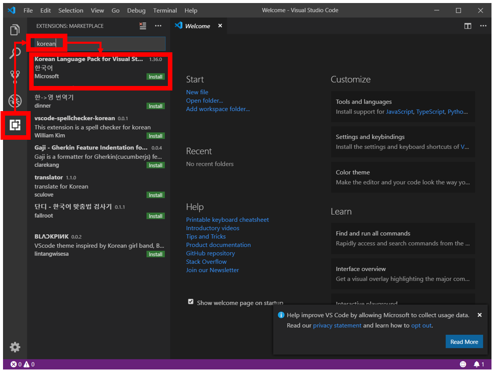The height and width of the screenshot is (372, 494).
Task: Open notifications bell in status bar
Action: click(x=479, y=364)
